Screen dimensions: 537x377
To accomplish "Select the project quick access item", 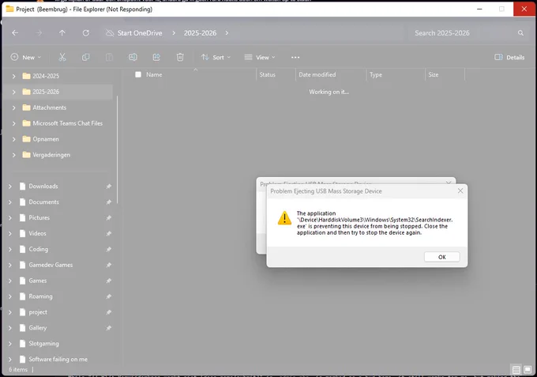I will (38, 312).
